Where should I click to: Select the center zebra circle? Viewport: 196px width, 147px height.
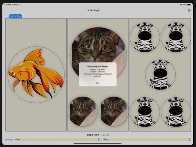160,75
